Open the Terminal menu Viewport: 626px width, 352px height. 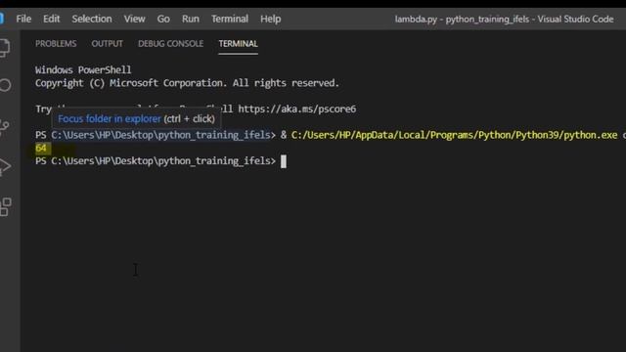coord(230,19)
